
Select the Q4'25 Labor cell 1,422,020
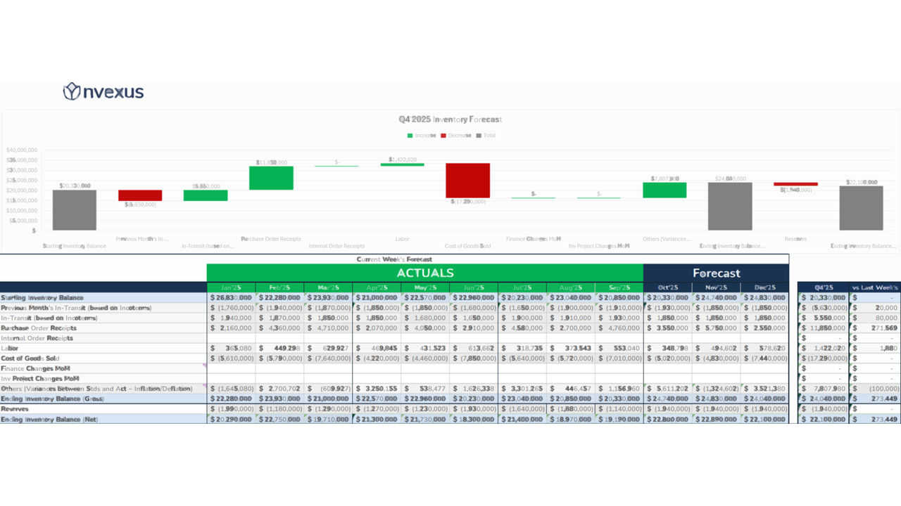823,349
